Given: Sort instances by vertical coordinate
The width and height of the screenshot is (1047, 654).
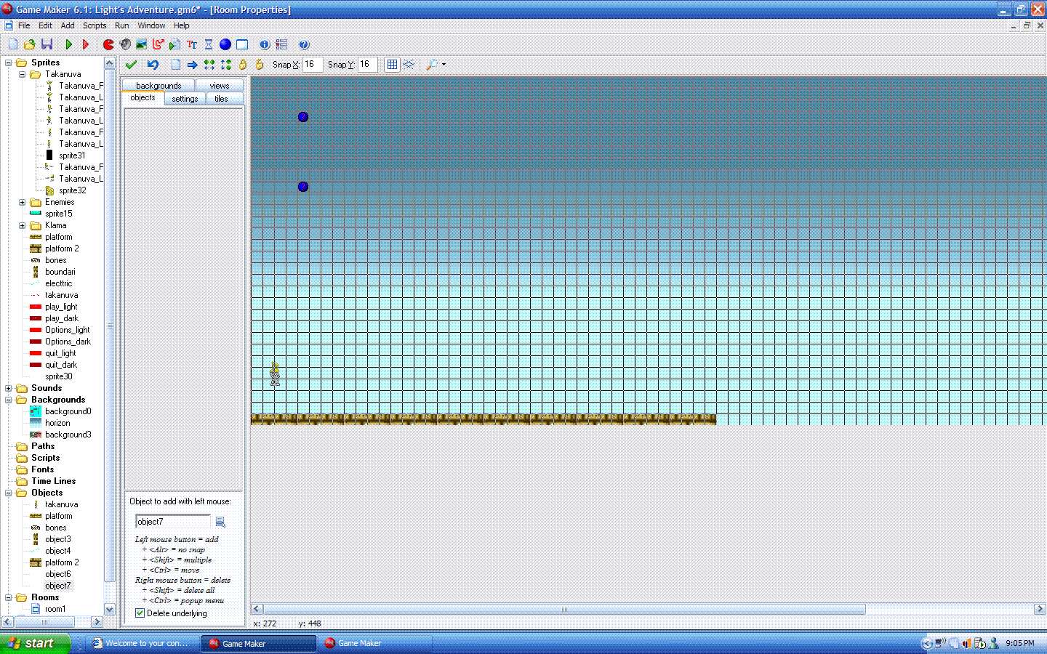Looking at the screenshot, I should (226, 65).
